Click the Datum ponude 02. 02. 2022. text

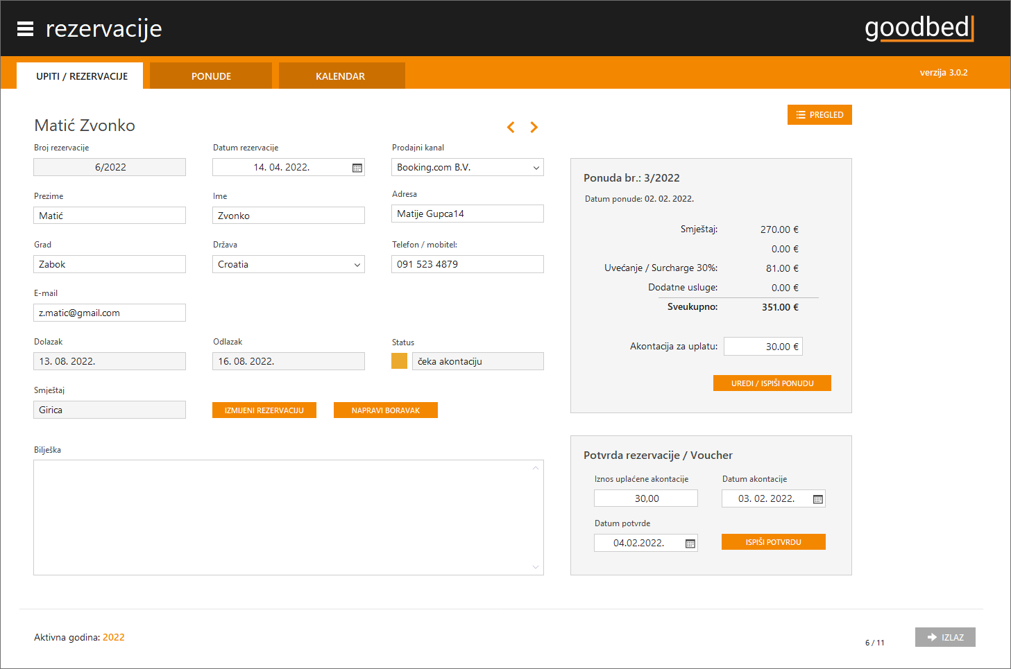click(x=639, y=199)
